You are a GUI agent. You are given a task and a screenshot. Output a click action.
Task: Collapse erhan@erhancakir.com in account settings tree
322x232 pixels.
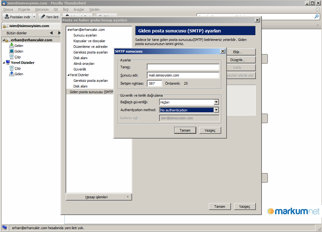(68, 30)
